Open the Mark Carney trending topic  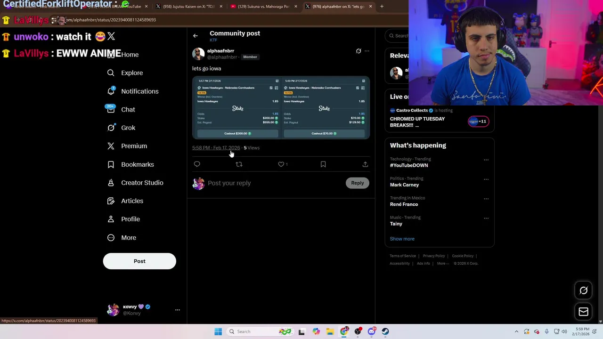click(404, 185)
